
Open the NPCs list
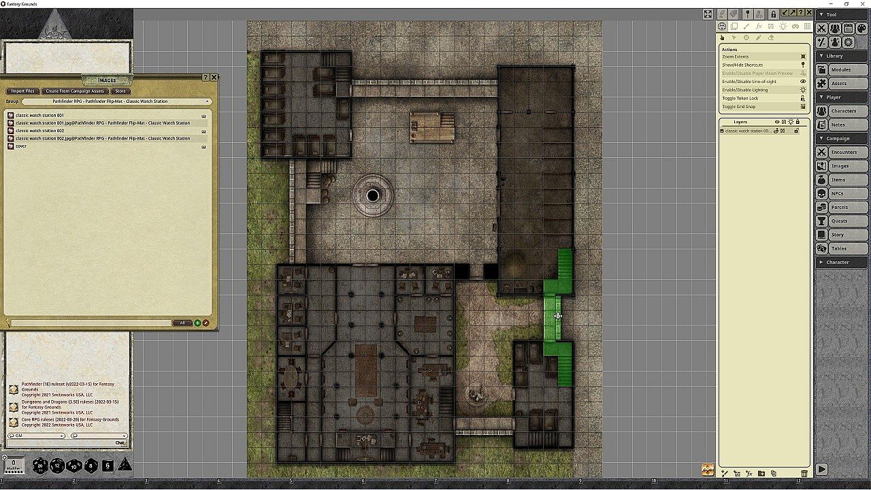[x=841, y=193]
